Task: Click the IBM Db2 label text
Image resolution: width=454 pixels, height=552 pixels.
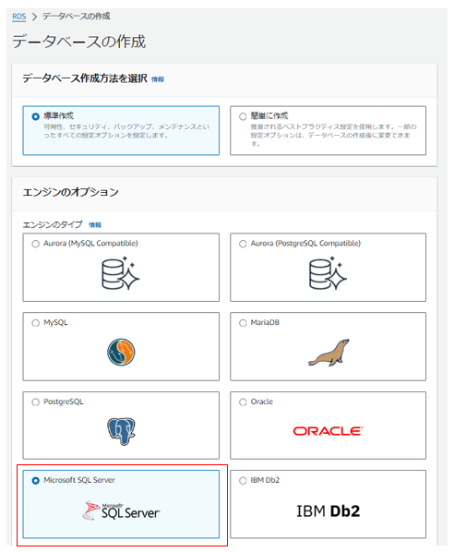Action: (x=265, y=480)
